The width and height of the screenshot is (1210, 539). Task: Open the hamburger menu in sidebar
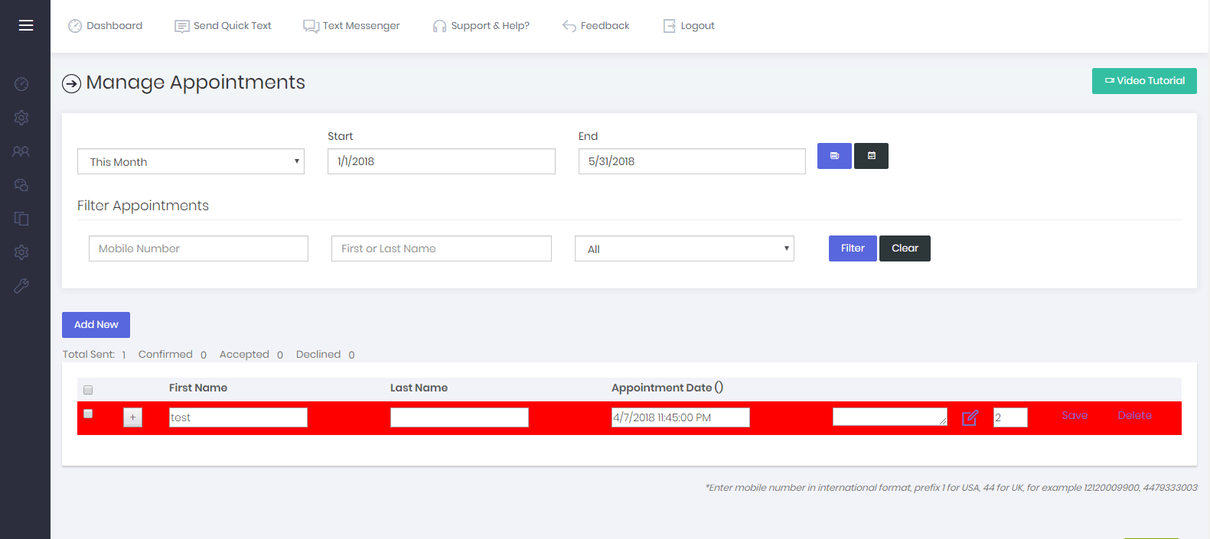coord(26,25)
